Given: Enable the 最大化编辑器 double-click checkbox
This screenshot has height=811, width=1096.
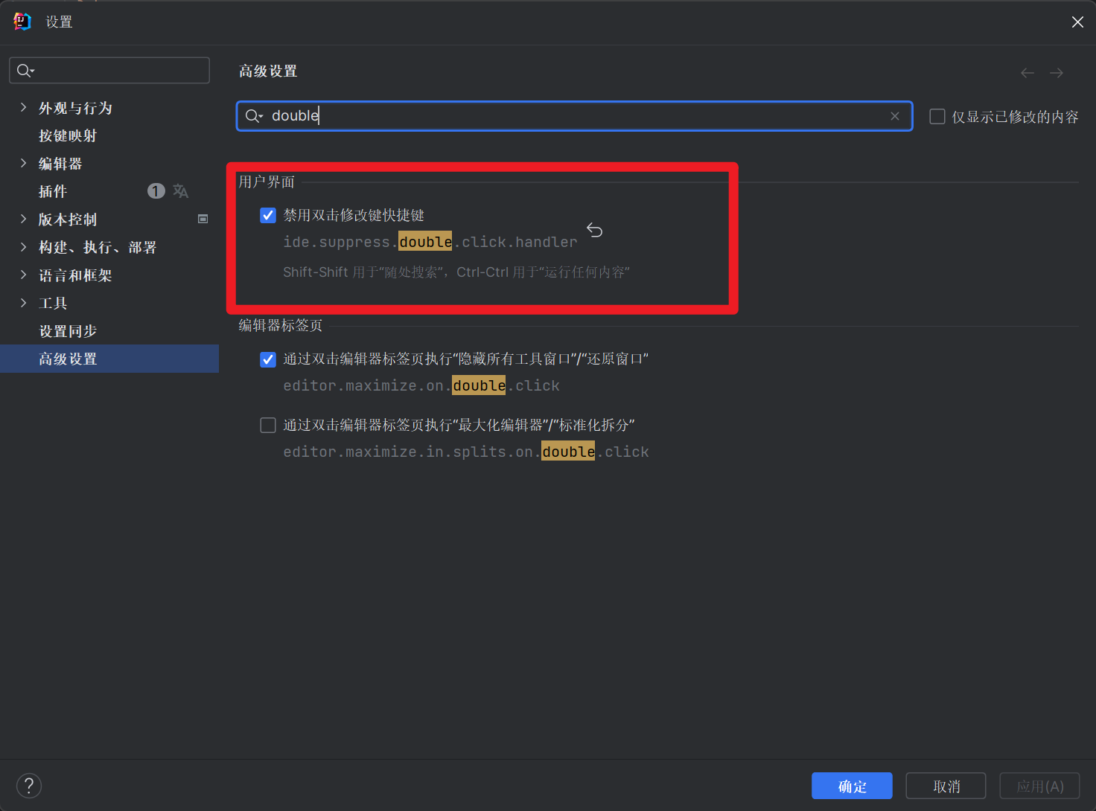Looking at the screenshot, I should coord(268,425).
